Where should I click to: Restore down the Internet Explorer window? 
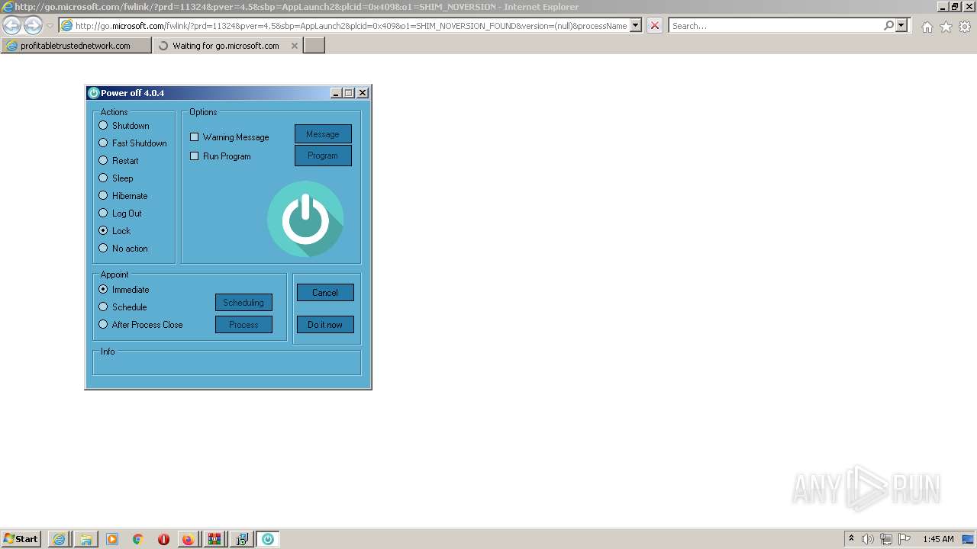pos(955,7)
